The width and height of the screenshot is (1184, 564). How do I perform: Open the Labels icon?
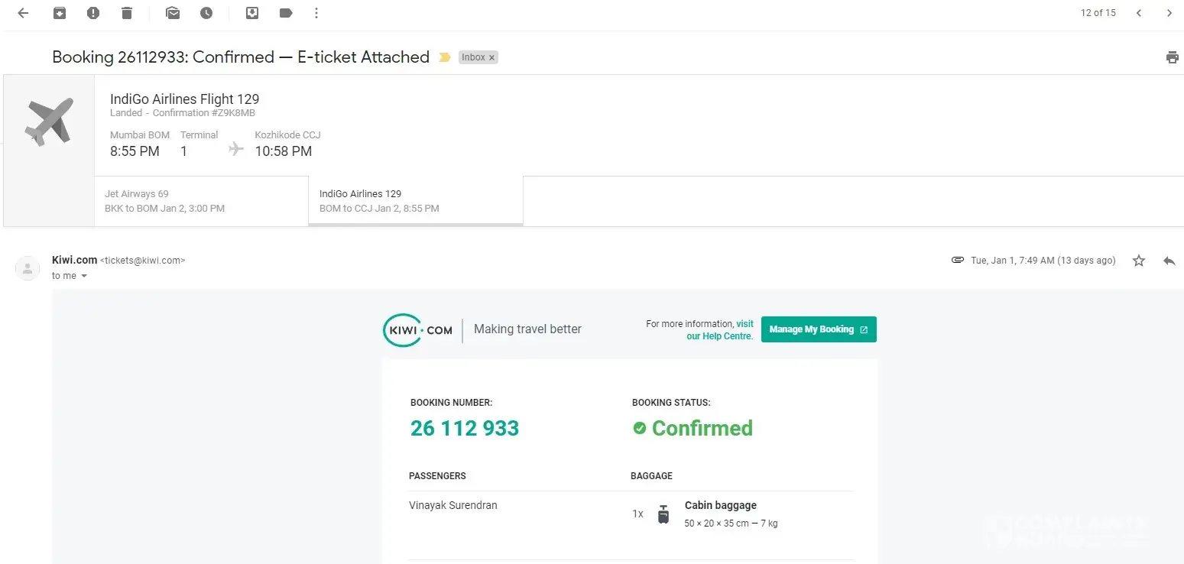[x=286, y=13]
